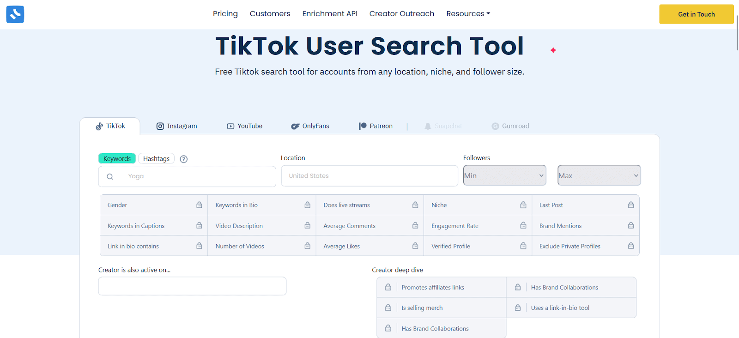Click the lock icon beside Verified Profile
739x338 pixels.
(x=523, y=246)
